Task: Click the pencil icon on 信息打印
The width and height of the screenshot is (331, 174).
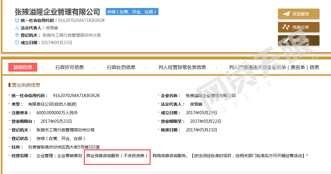Action: coord(286,41)
